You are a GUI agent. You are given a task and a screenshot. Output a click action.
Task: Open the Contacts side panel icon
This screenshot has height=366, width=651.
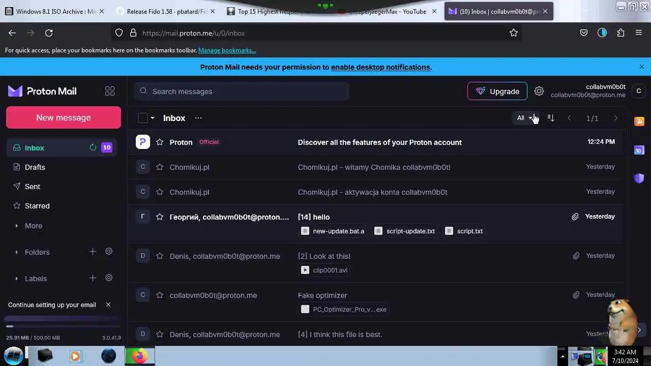(639, 121)
